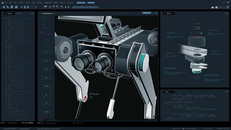Open the Modify menu

point(55,3)
